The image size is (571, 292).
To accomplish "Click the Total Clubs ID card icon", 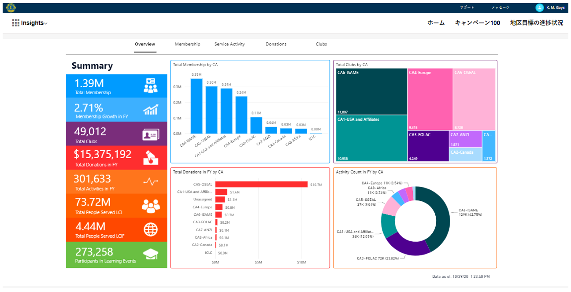I will (150, 135).
